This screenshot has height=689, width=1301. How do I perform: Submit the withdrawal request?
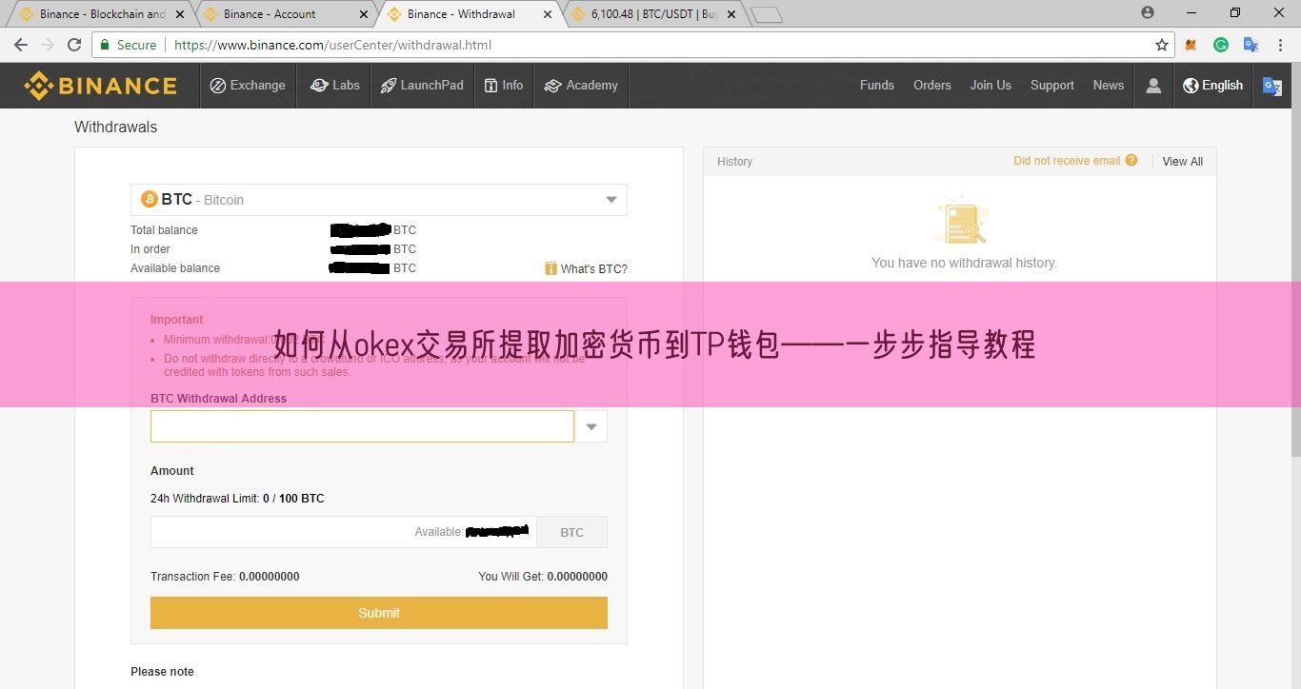379,613
